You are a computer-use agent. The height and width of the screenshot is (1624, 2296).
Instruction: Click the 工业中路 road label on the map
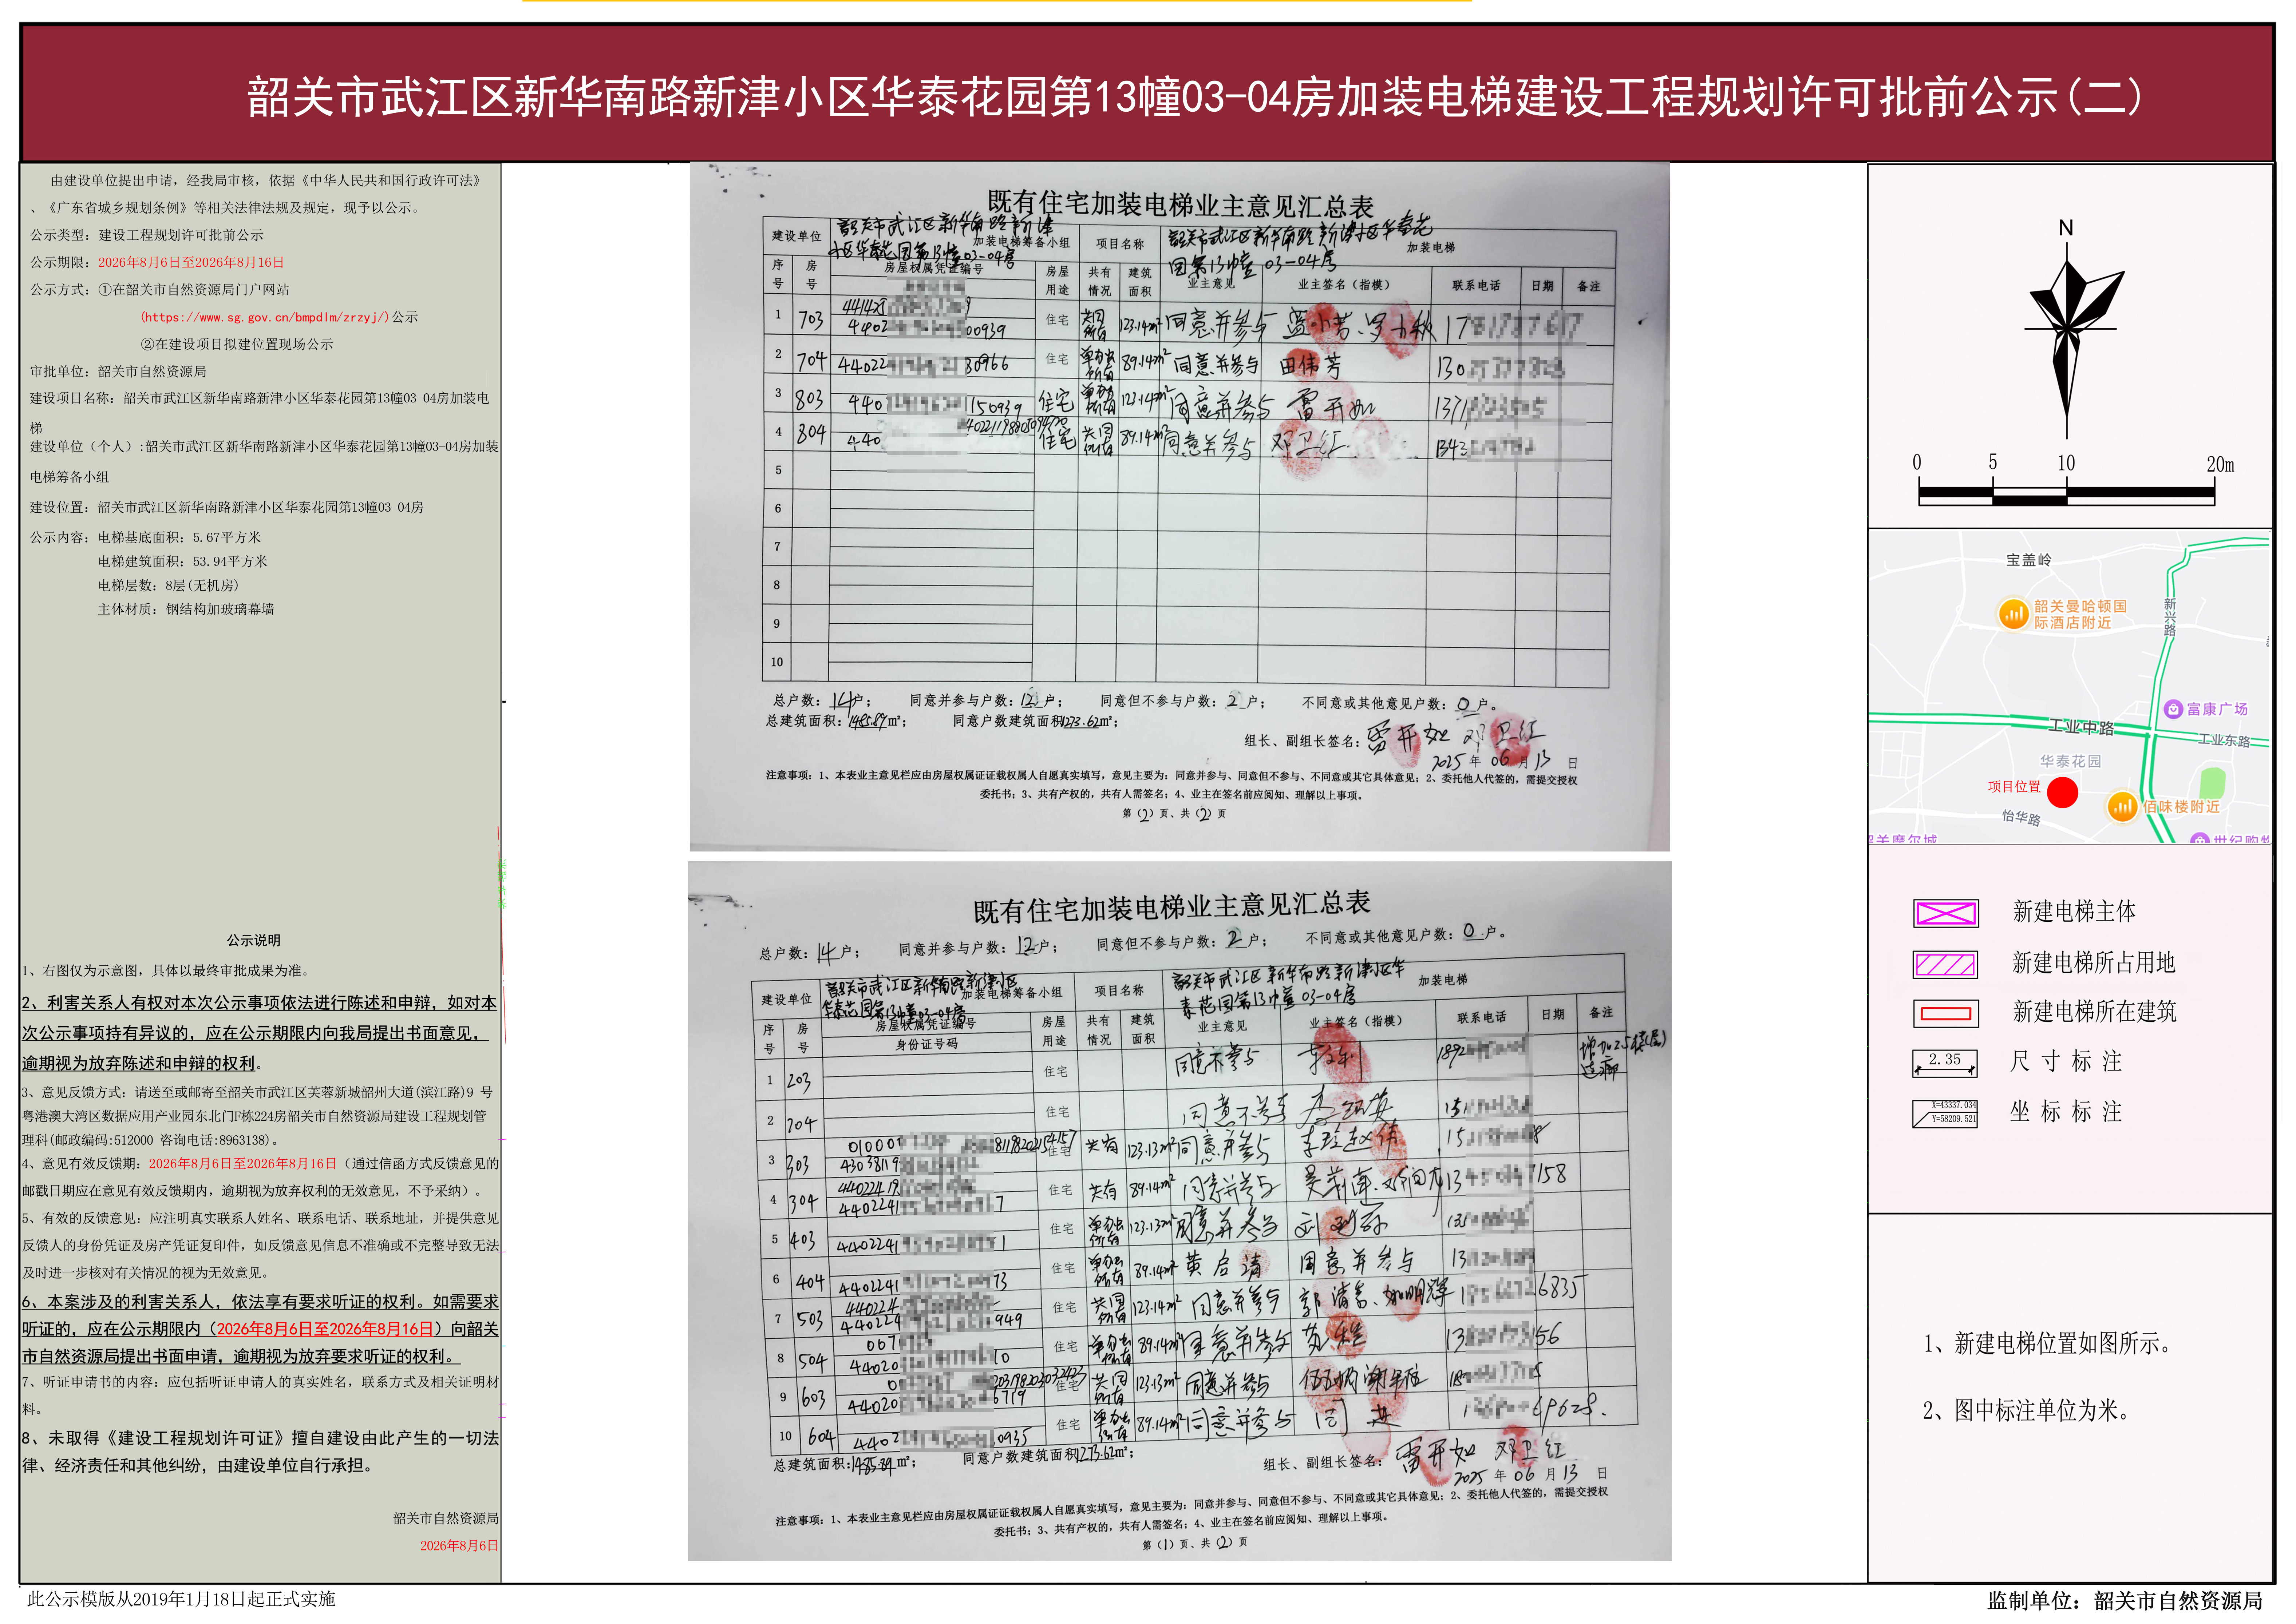2081,727
